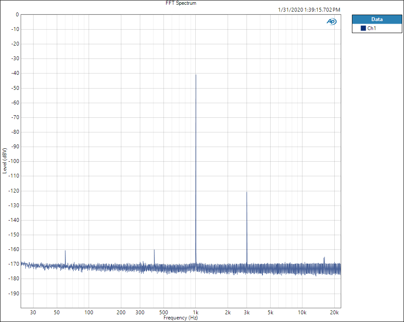
Task: Click the 50 frequency axis tick label
Action: 57,313
